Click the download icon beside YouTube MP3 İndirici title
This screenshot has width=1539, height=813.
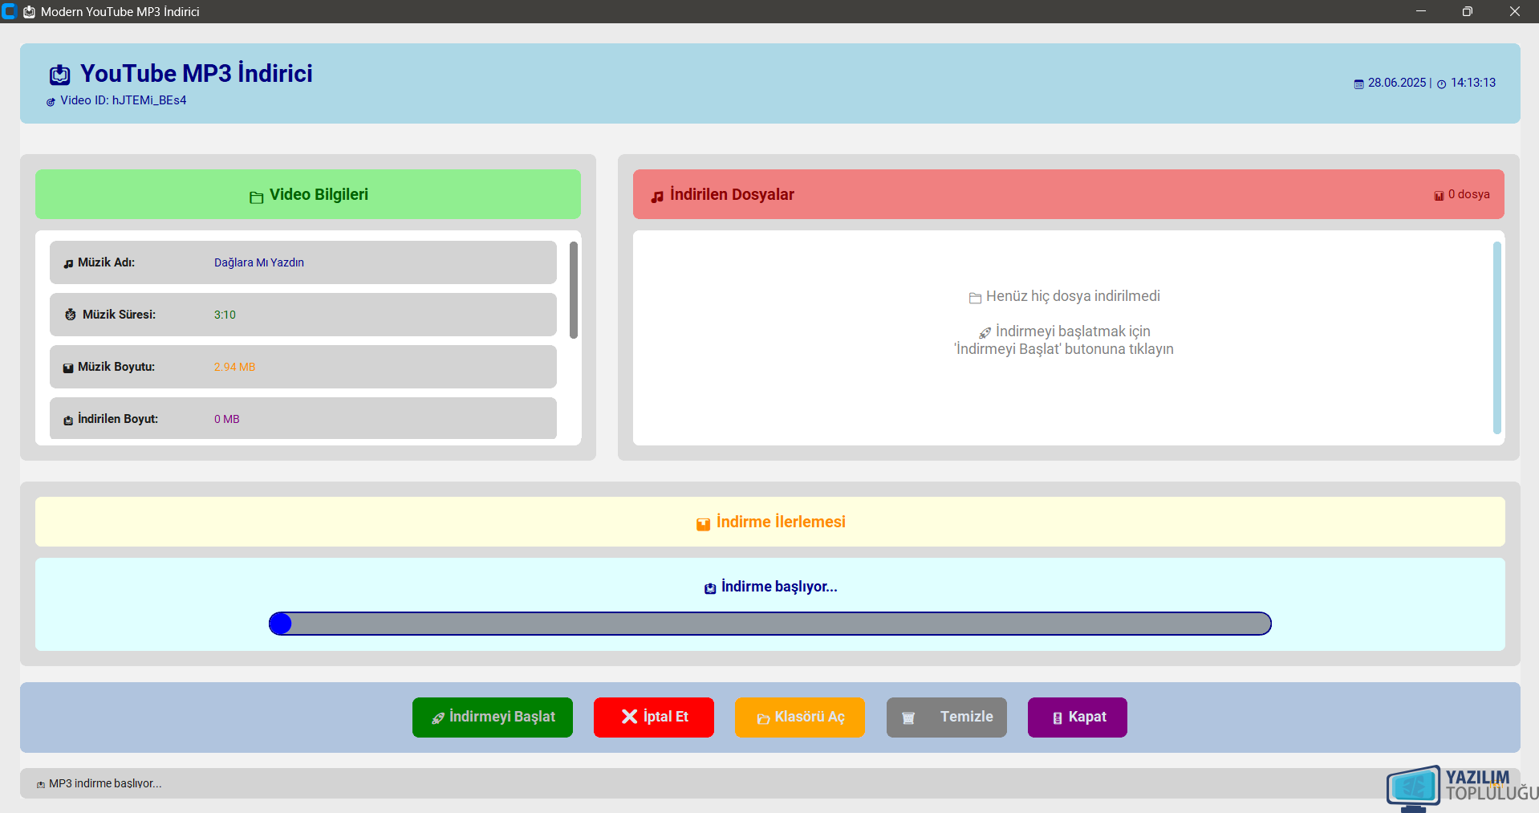60,75
